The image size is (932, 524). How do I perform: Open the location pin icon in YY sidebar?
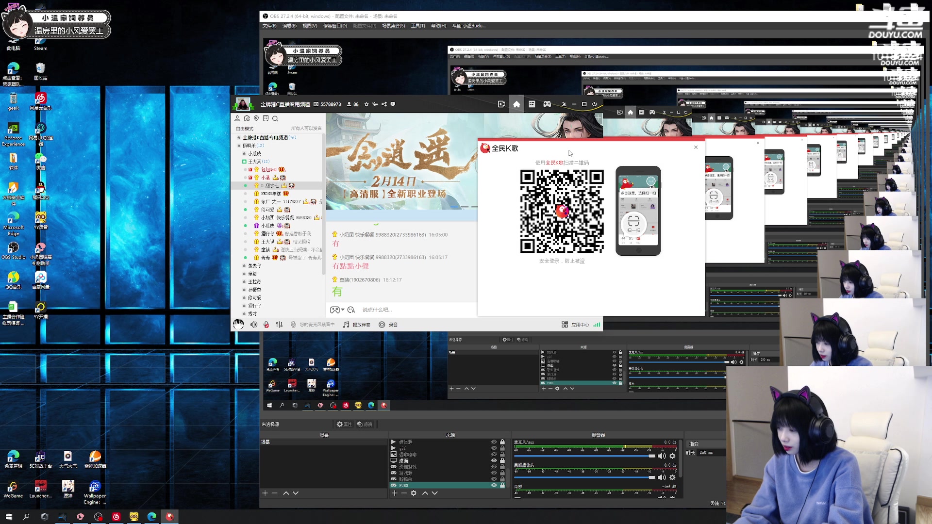coord(256,118)
